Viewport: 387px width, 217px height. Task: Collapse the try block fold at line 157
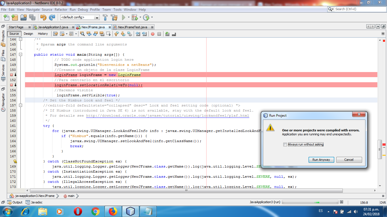20,105
